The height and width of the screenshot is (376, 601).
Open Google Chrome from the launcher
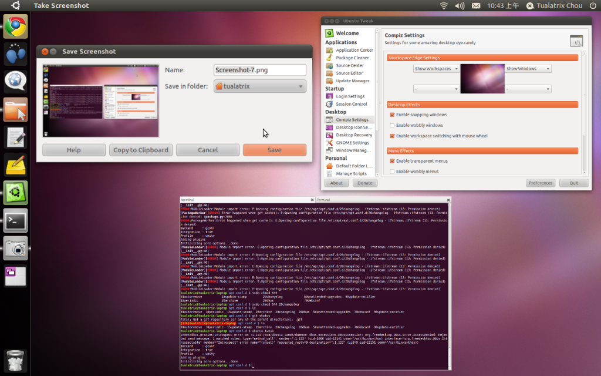(15, 26)
